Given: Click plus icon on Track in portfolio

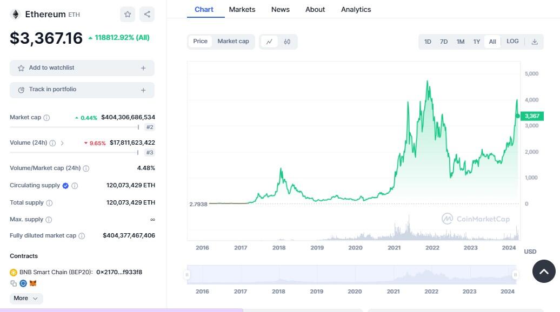Looking at the screenshot, I should (143, 90).
